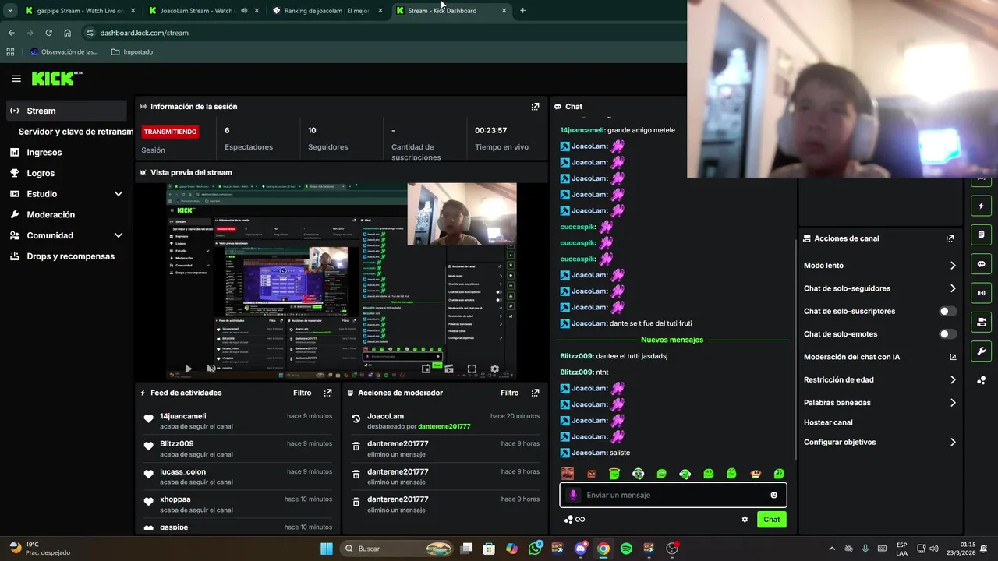Insert the halo green emote in quick row
Screen dimensions: 998x561
click(614, 474)
